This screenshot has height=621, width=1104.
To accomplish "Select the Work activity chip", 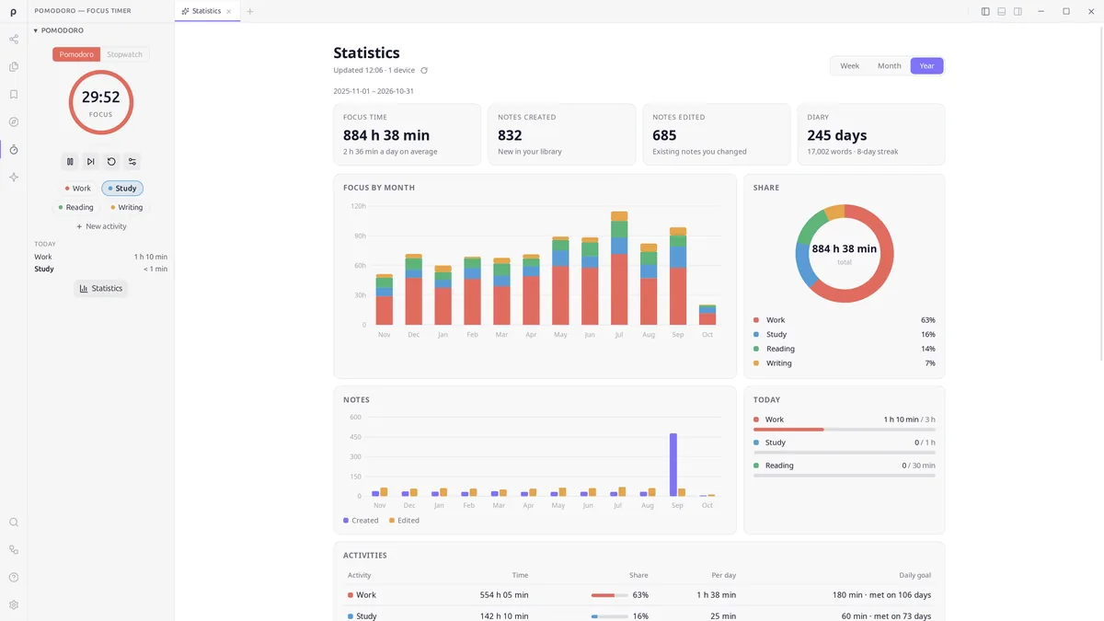I will [x=77, y=189].
